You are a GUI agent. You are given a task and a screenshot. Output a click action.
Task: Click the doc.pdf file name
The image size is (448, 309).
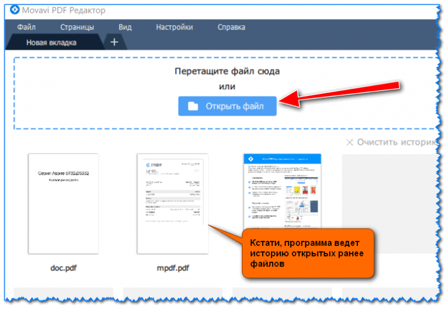(63, 268)
